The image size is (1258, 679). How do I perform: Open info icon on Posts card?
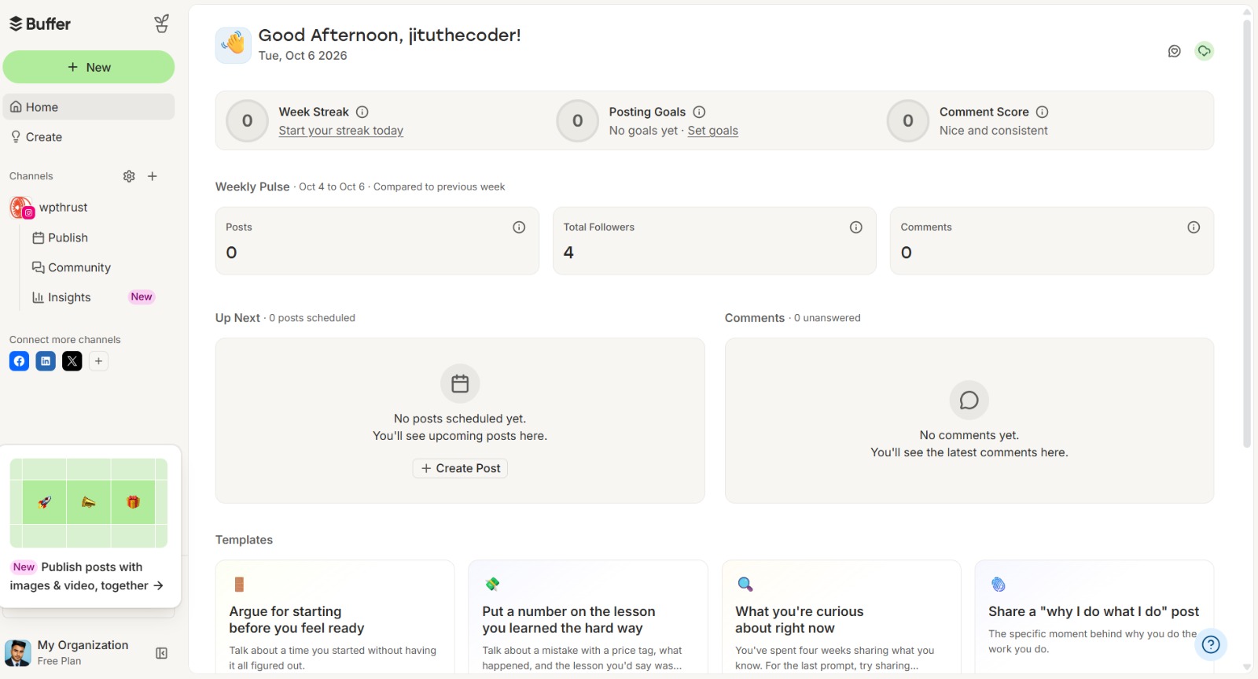(x=519, y=227)
